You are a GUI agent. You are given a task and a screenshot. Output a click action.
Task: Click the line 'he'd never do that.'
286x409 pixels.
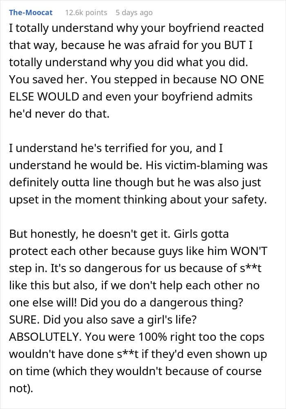click(x=59, y=114)
